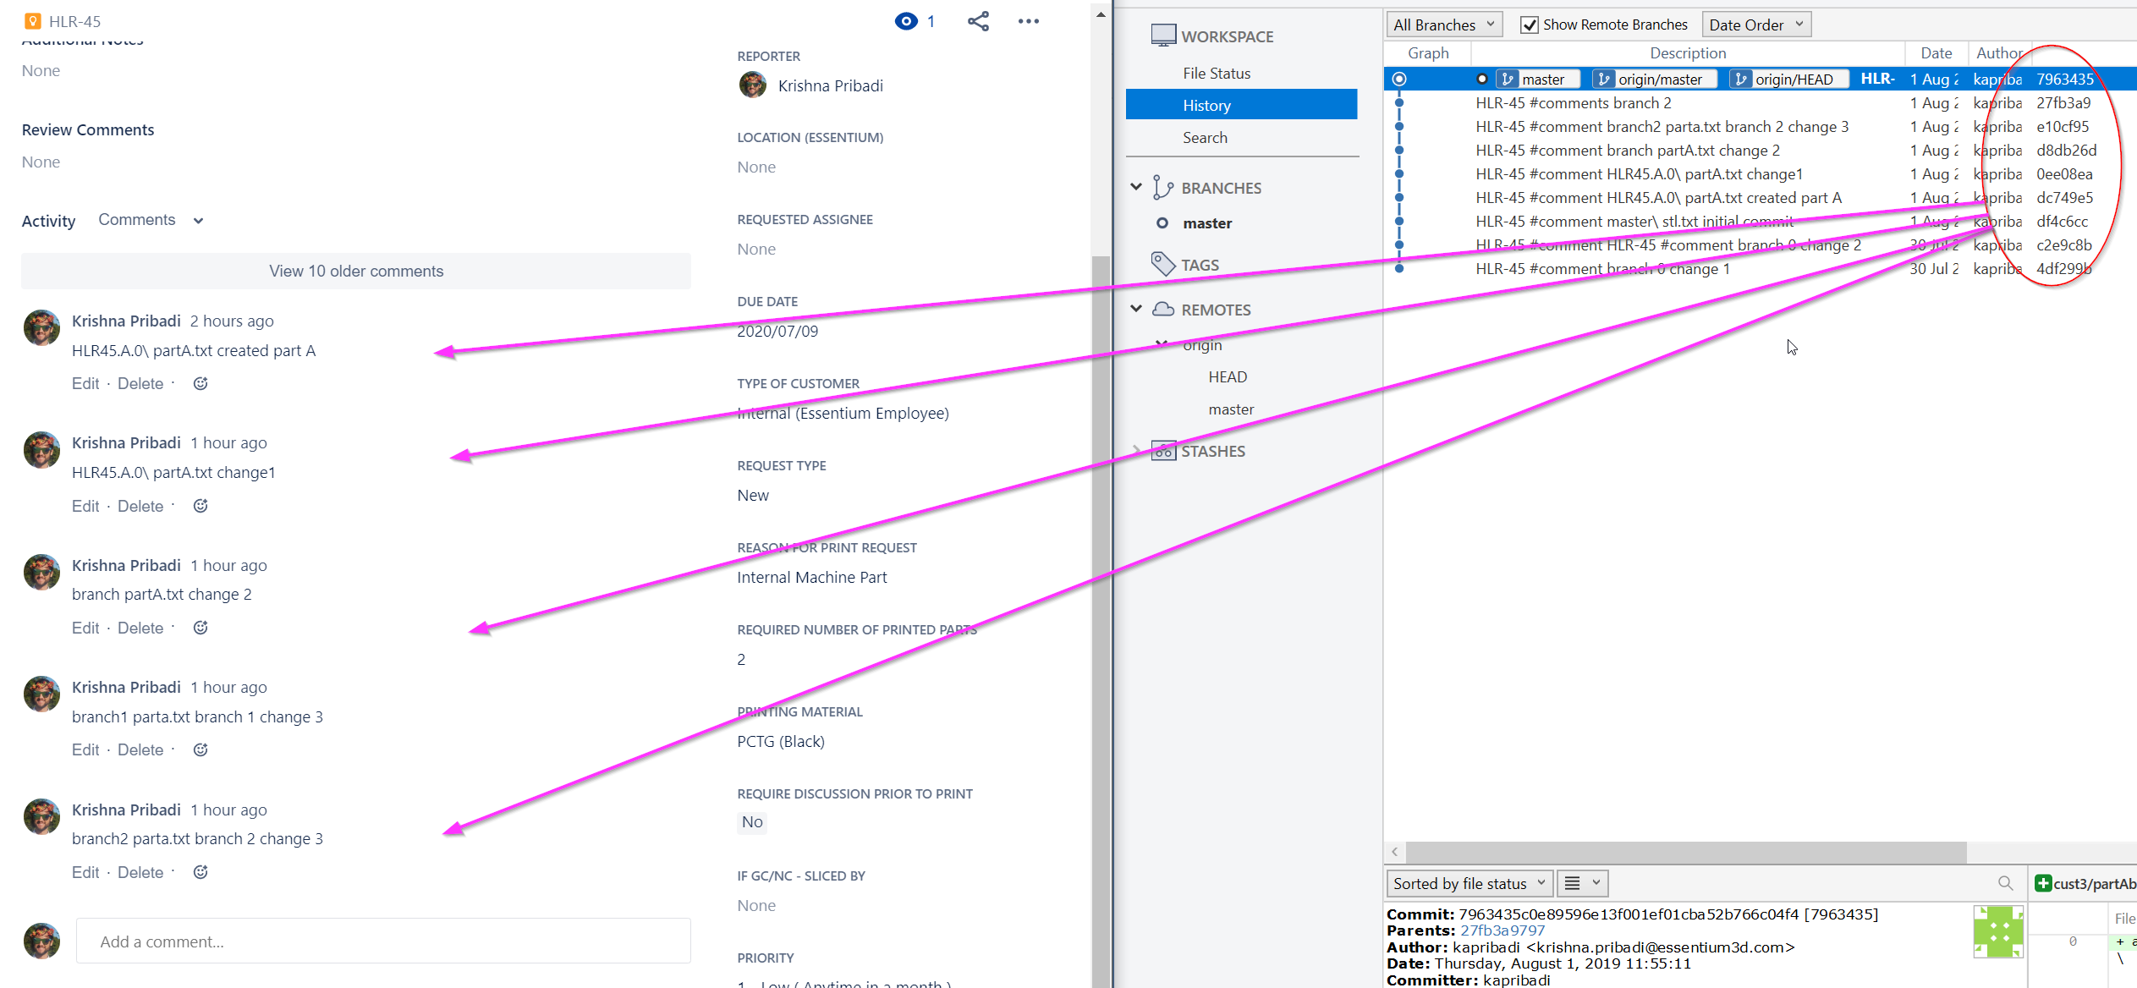
Task: Click the list view mode icon dropdown
Action: (1582, 883)
